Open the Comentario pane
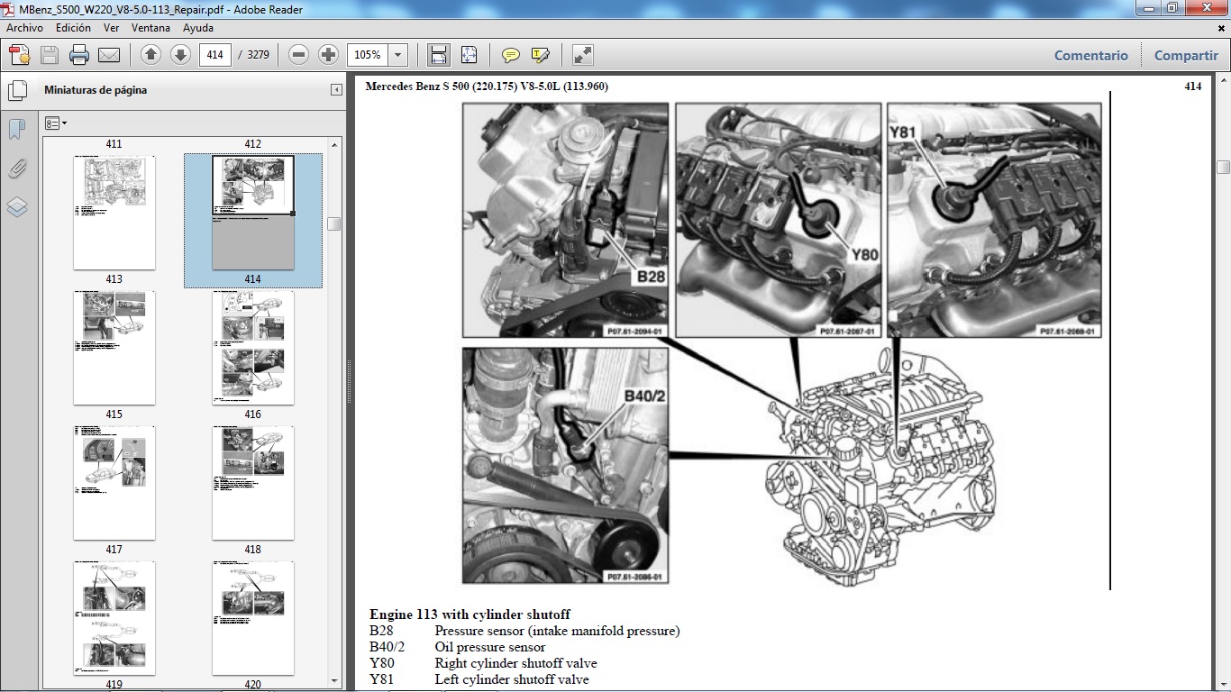 pos(1091,55)
